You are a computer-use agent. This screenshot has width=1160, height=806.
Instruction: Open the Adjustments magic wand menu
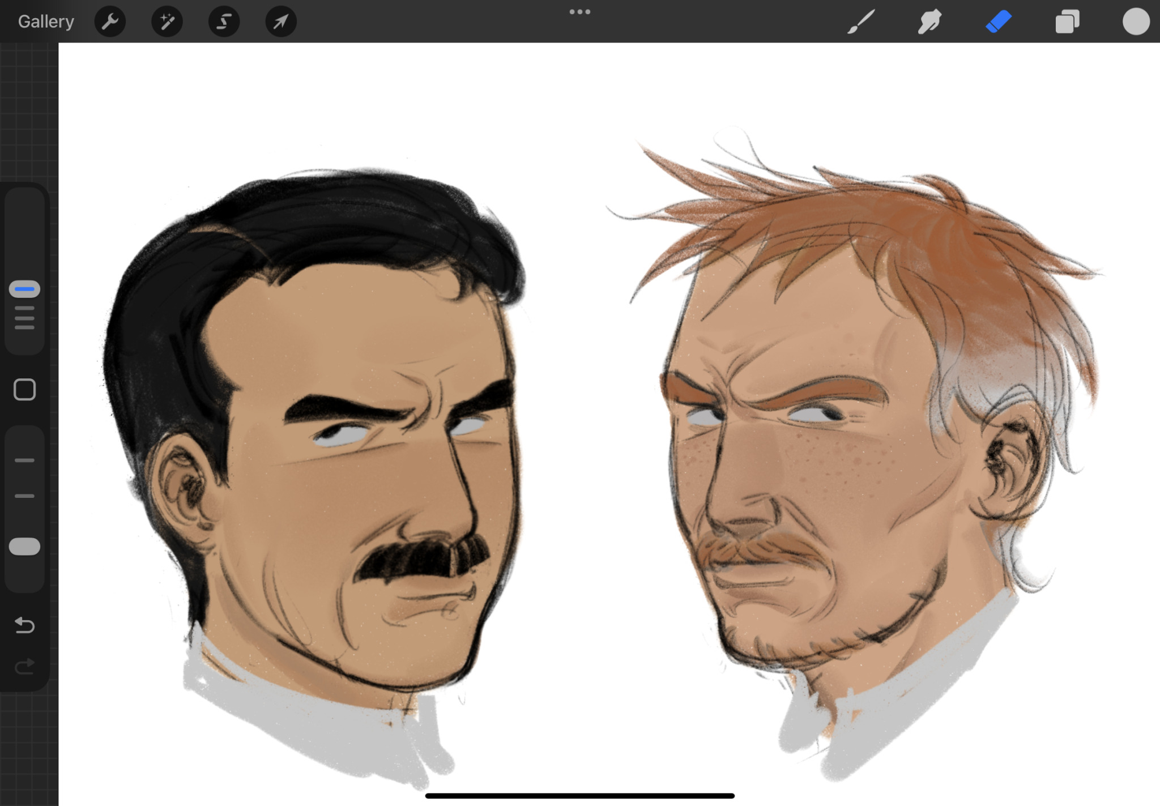click(x=167, y=22)
